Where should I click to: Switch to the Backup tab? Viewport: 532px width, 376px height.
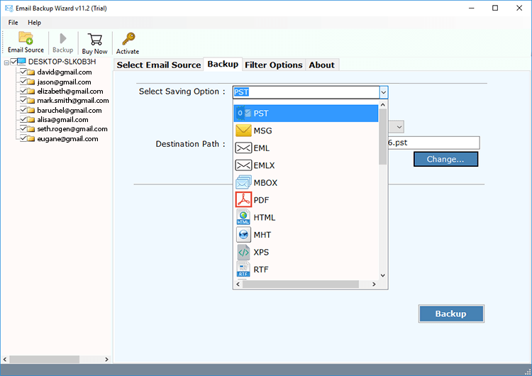(223, 64)
